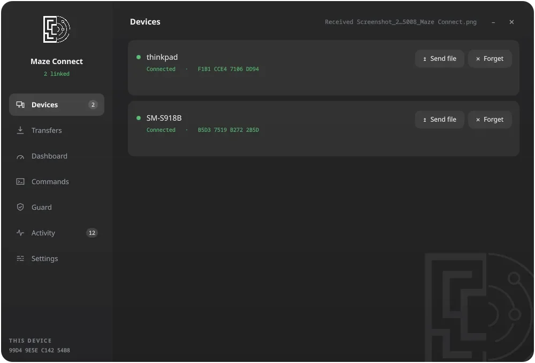Click the '2 linked' status text
535x363 pixels.
pos(57,74)
